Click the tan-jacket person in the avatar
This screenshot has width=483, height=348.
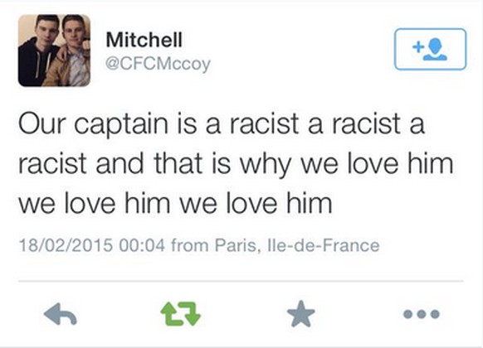pos(71,52)
